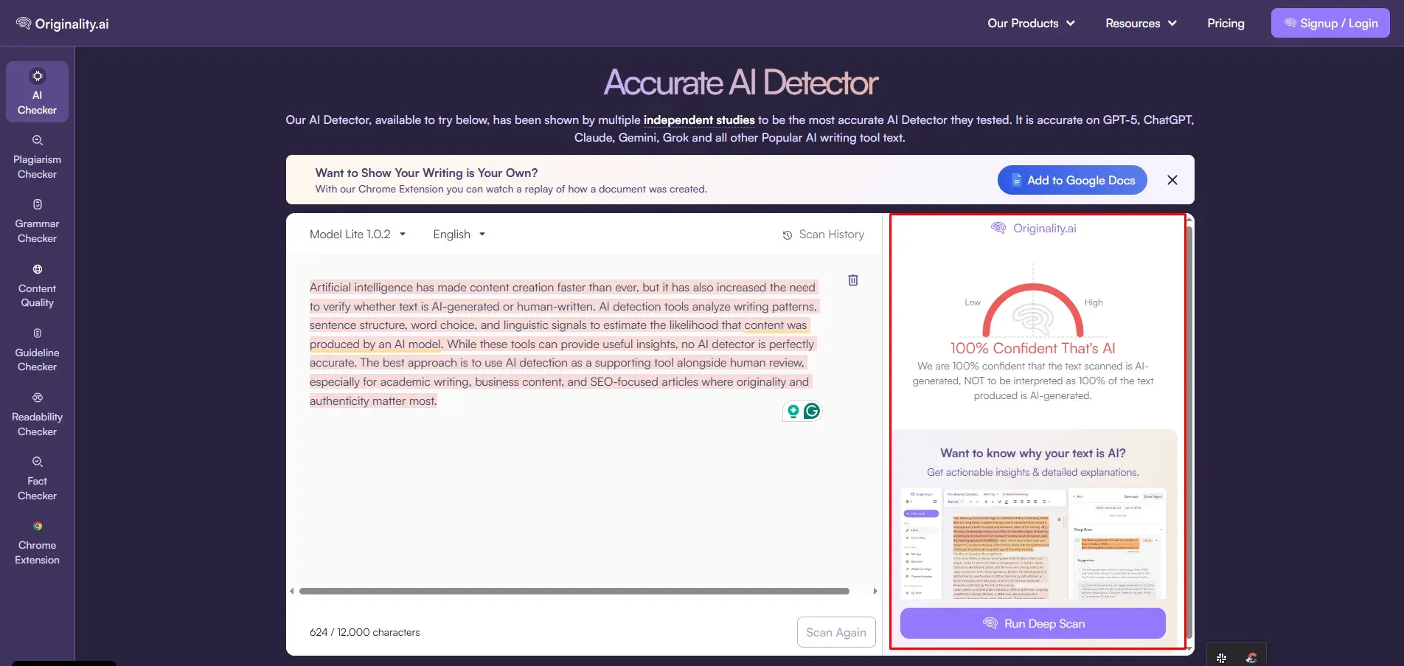Open Plagiarism Checker in the sidebar
The height and width of the screenshot is (666, 1404).
[x=37, y=157]
